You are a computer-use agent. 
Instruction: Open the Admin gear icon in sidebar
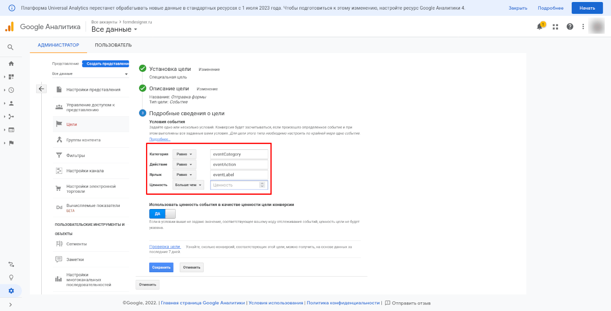pyautogui.click(x=11, y=291)
